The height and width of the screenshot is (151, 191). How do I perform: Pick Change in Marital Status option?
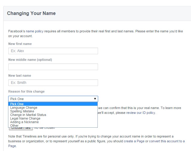28,115
